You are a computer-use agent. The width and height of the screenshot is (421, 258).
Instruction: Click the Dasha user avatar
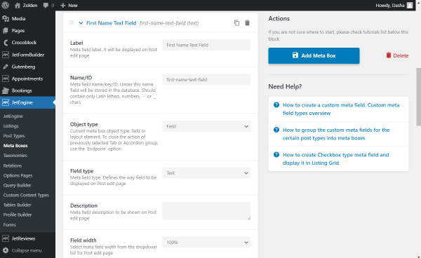coord(410,6)
